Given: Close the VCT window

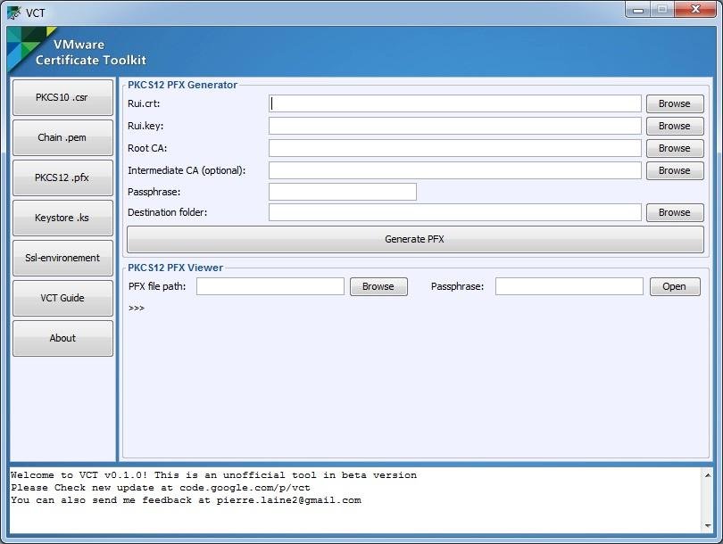Looking at the screenshot, I should 695,9.
